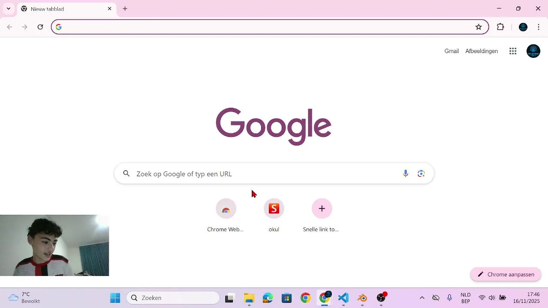This screenshot has height=308, width=548.
Task: Open the Chrome three-dot menu
Action: tap(539, 27)
